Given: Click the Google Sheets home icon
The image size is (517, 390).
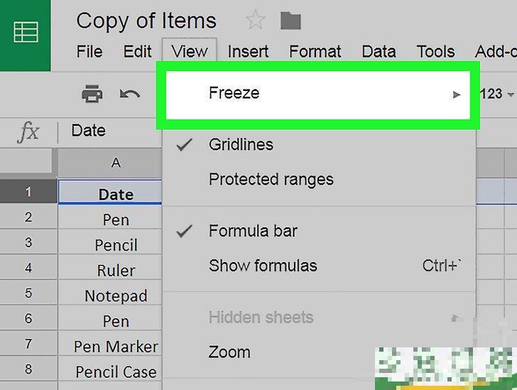Looking at the screenshot, I should click(x=26, y=32).
